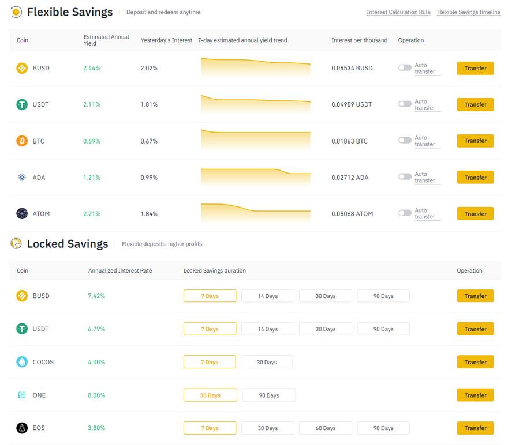
Task: Click the ATOM coin icon
Action: click(22, 213)
